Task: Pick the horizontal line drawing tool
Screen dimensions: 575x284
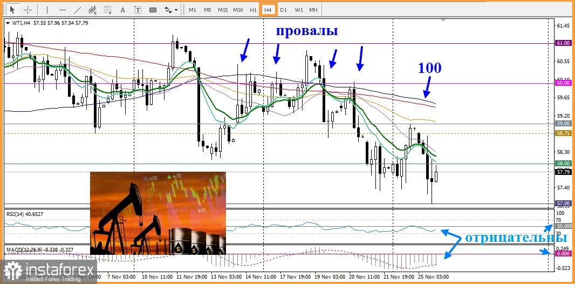Action: tap(63, 10)
